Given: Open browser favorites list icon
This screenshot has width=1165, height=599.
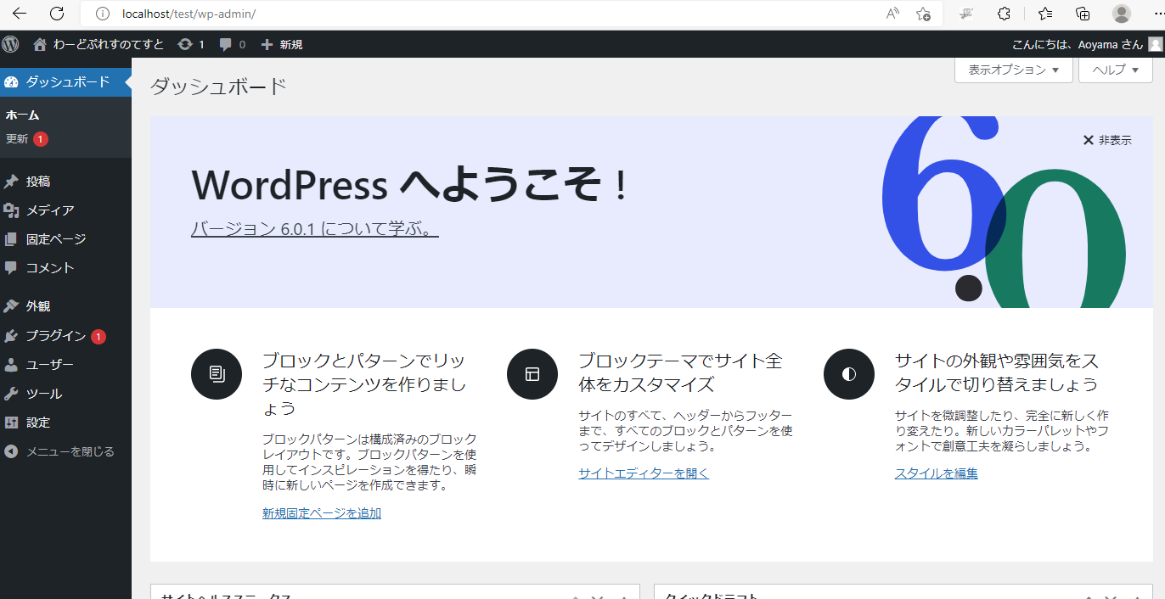Looking at the screenshot, I should tap(1045, 14).
